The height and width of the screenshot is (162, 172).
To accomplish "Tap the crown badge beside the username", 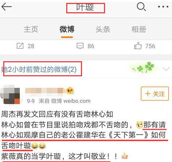I will (70, 90).
